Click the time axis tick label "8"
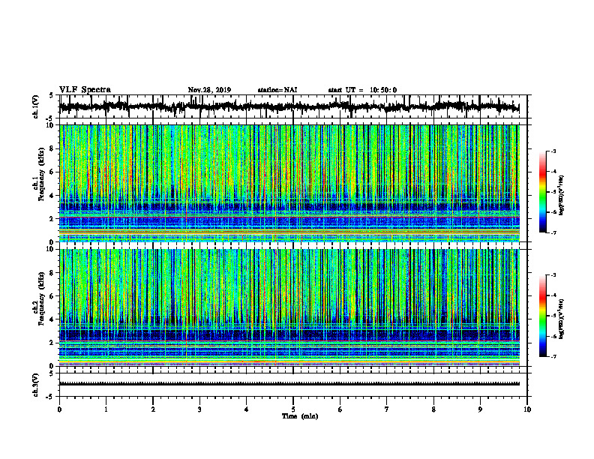This screenshot has width=594, height=459. click(433, 409)
